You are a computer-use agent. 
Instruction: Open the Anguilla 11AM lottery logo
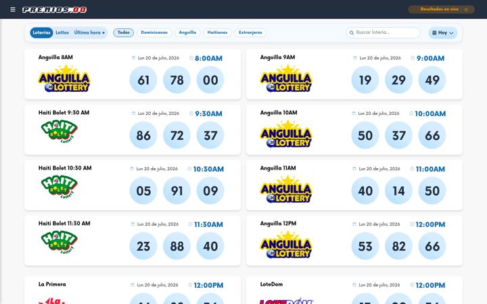coord(285,189)
